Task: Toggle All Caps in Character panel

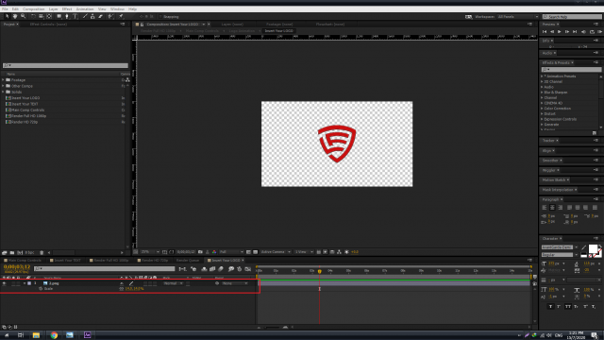Action: tap(568, 306)
